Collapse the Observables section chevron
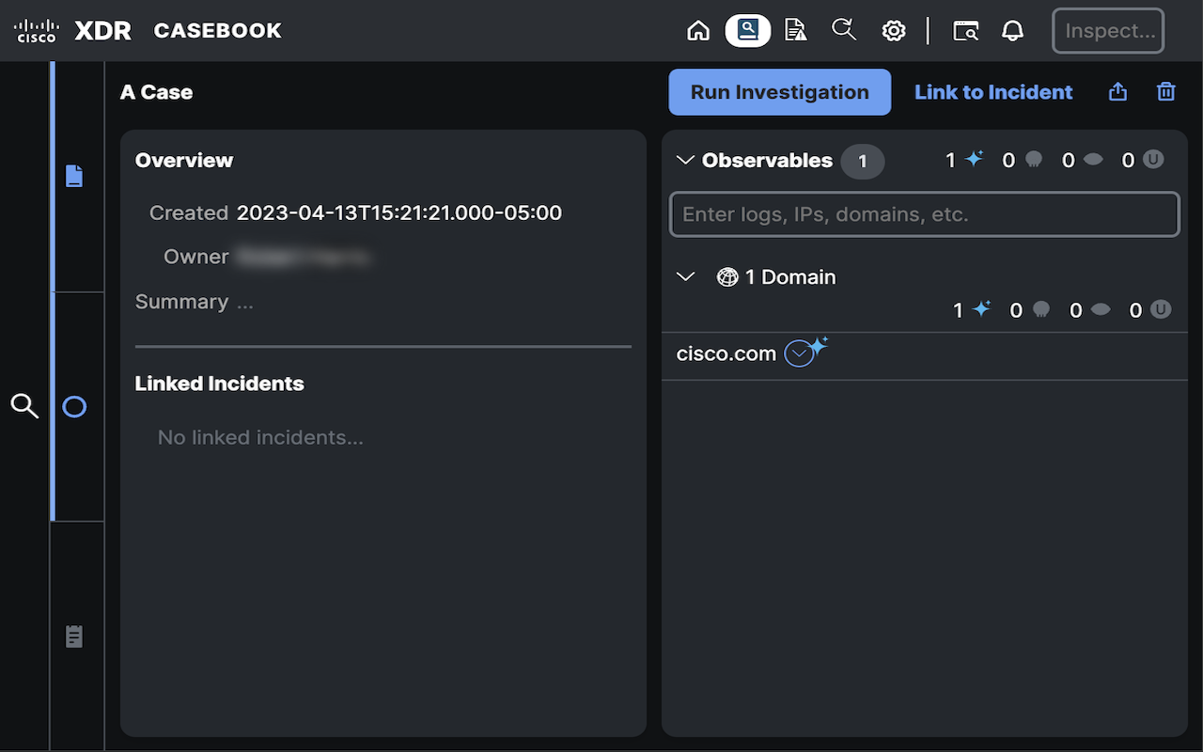This screenshot has width=1203, height=752. (x=685, y=161)
